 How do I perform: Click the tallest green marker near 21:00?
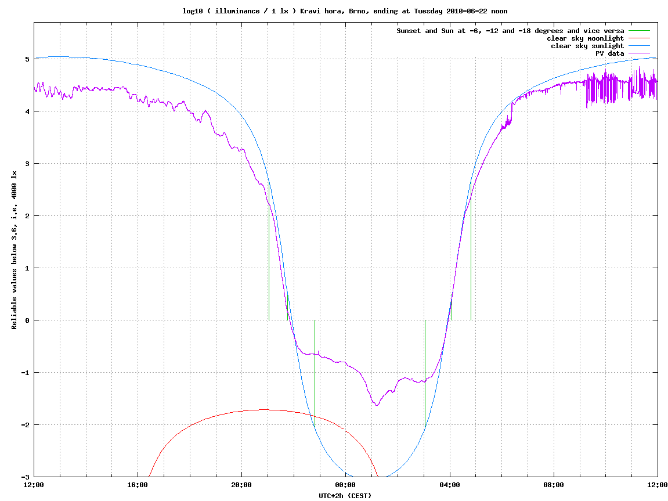pos(269,251)
